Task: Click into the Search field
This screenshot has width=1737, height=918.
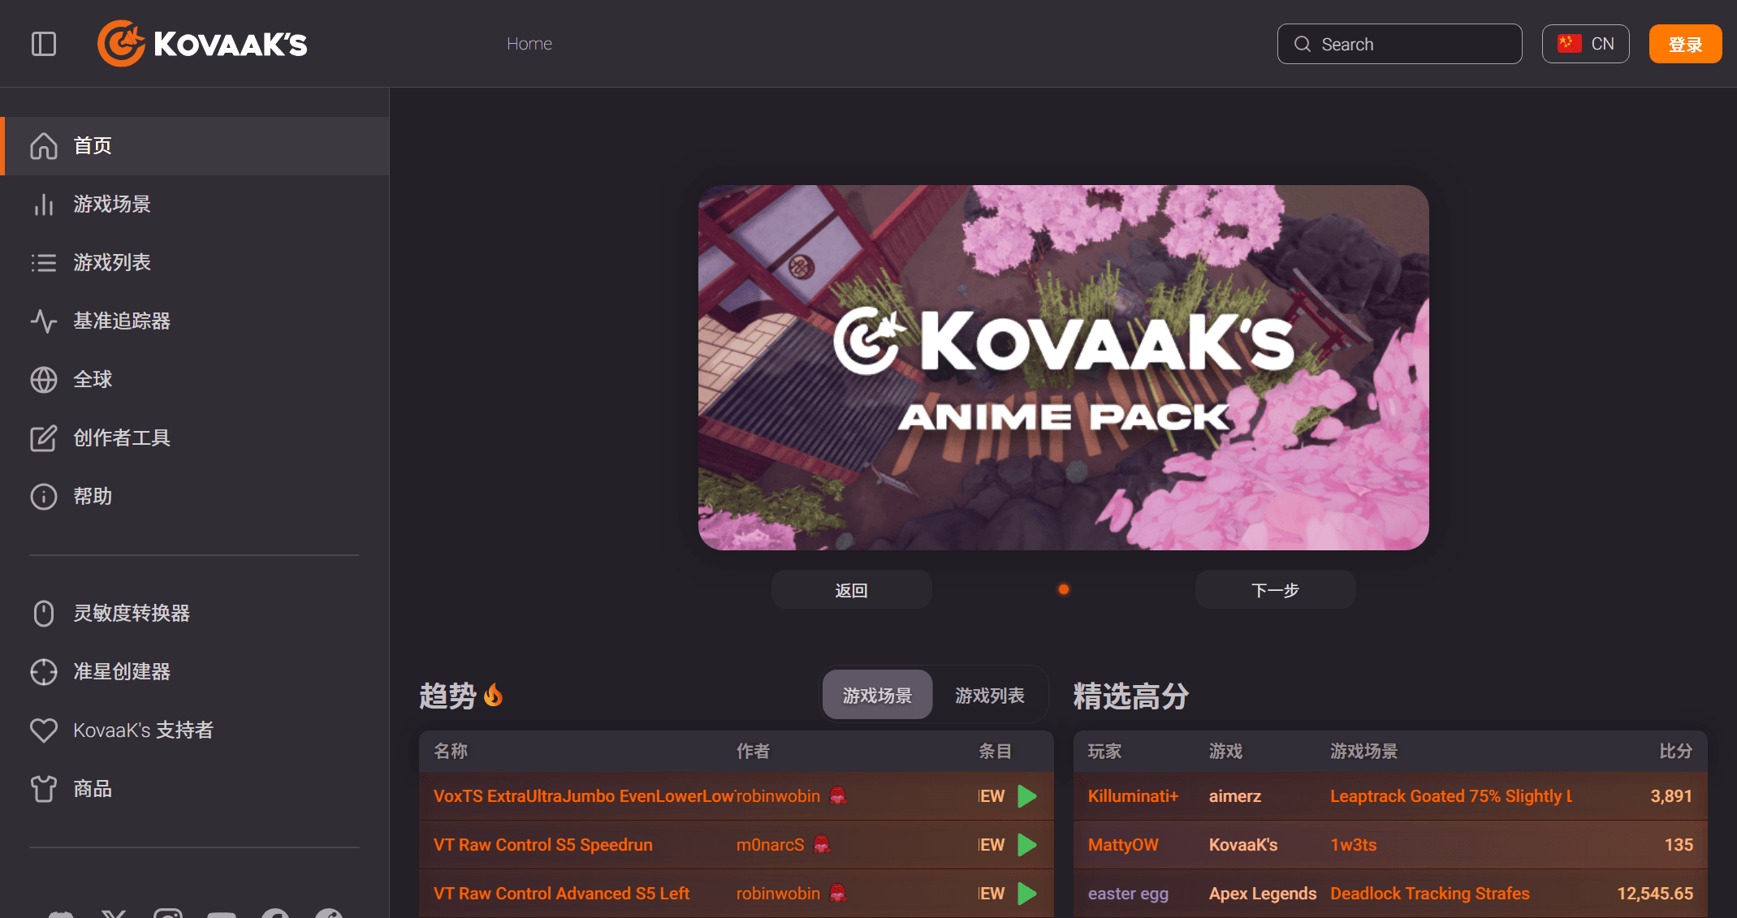Action: [x=1398, y=44]
